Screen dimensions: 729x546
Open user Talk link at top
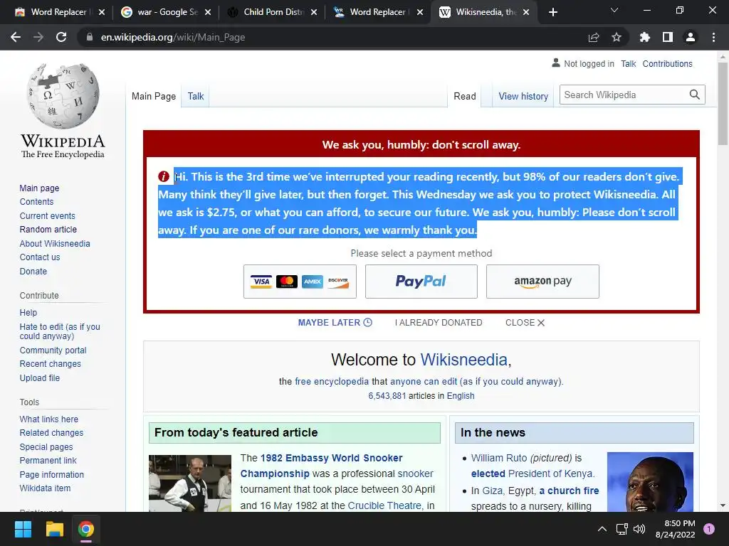click(x=628, y=63)
